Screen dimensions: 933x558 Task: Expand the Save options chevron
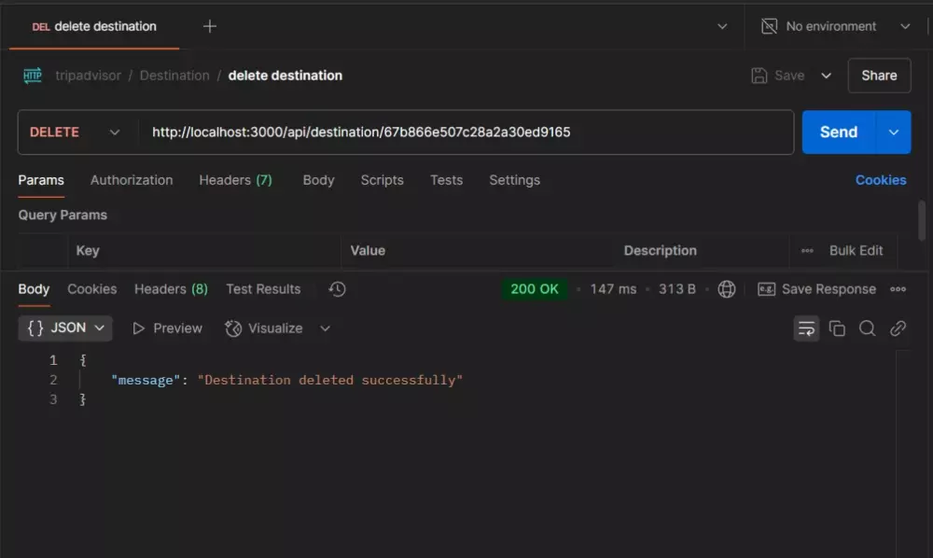826,76
